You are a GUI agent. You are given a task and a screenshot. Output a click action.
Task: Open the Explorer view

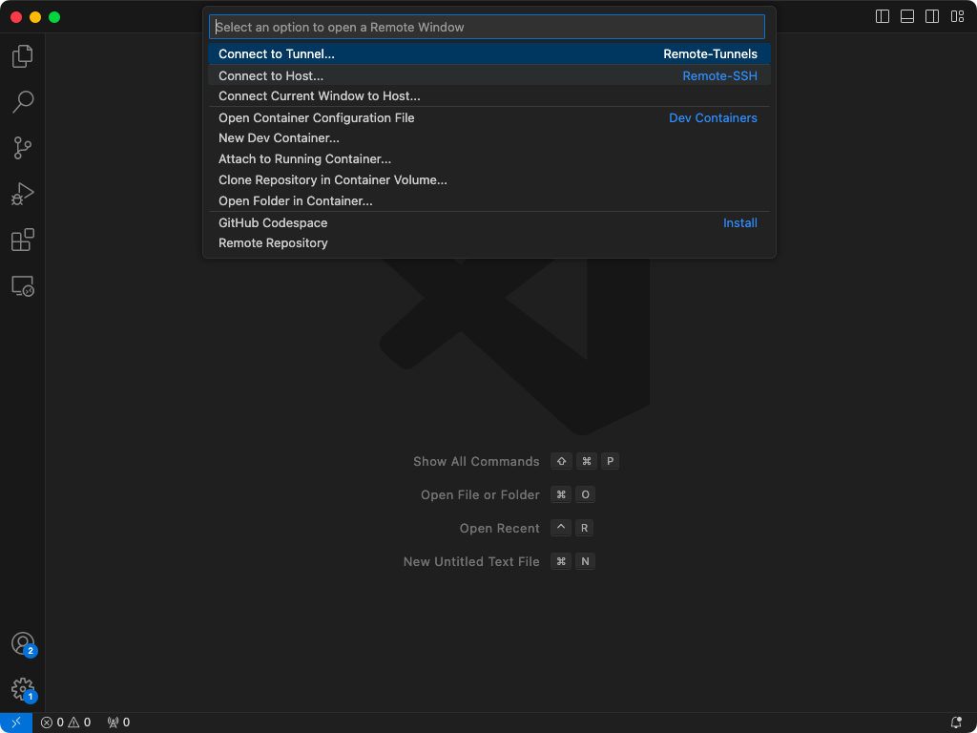tap(23, 56)
